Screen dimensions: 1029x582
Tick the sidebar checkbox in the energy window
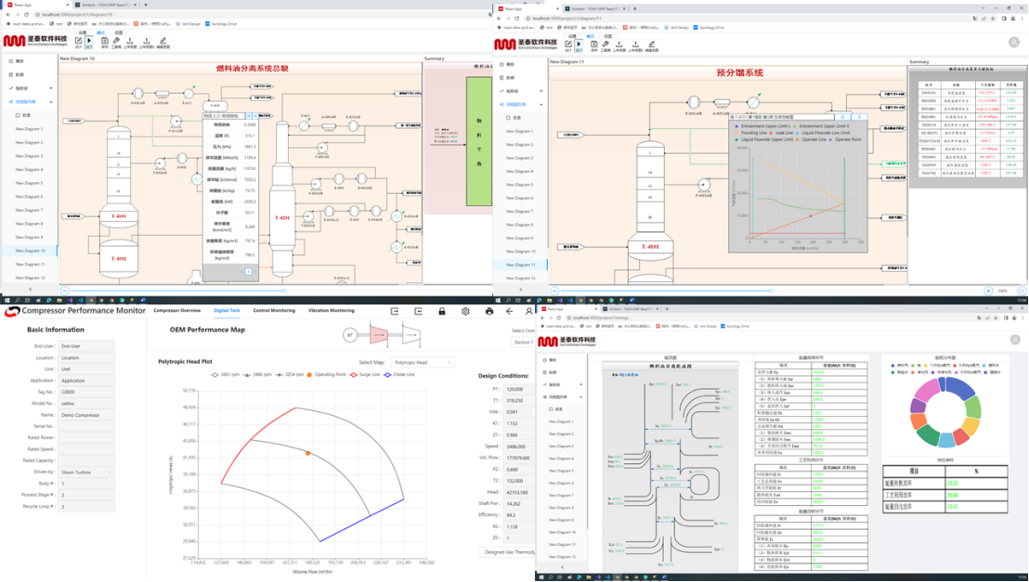point(552,409)
